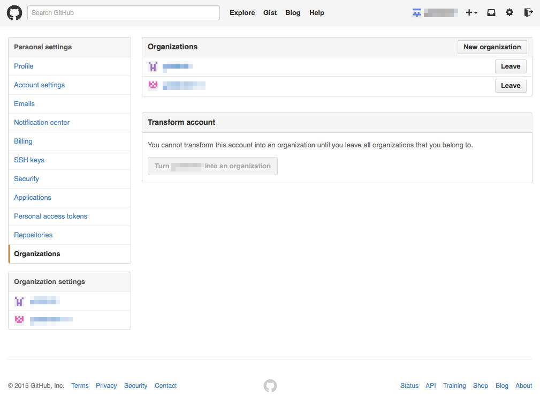Open the Help menu item

(316, 13)
